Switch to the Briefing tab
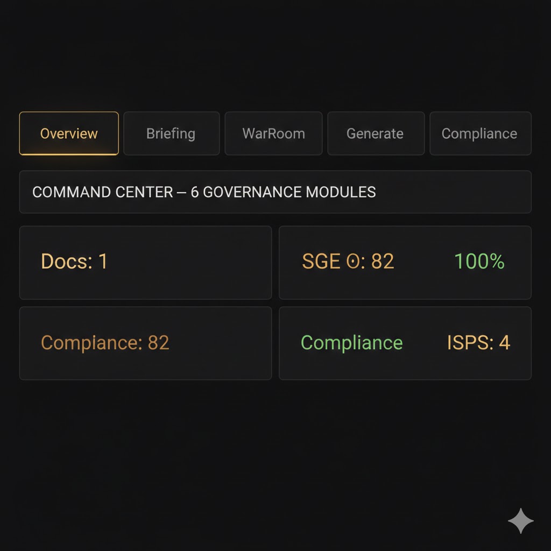This screenshot has width=551, height=551. [x=171, y=133]
